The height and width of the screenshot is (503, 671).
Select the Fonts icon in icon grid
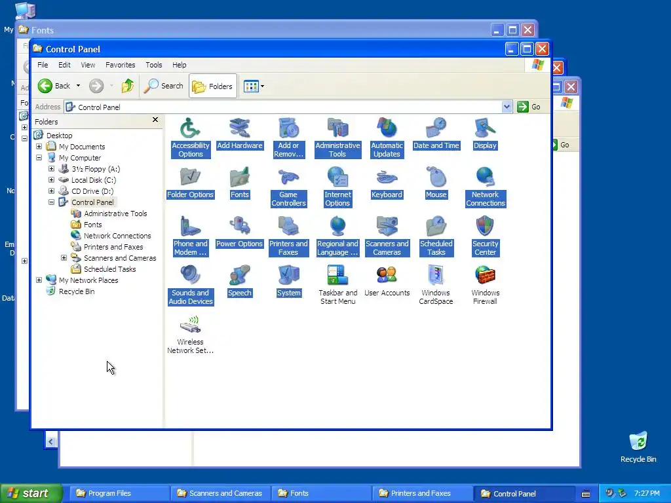[240, 183]
